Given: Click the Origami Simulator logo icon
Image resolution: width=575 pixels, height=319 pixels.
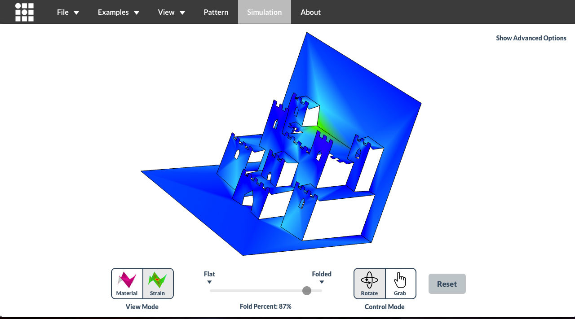Looking at the screenshot, I should click(24, 12).
